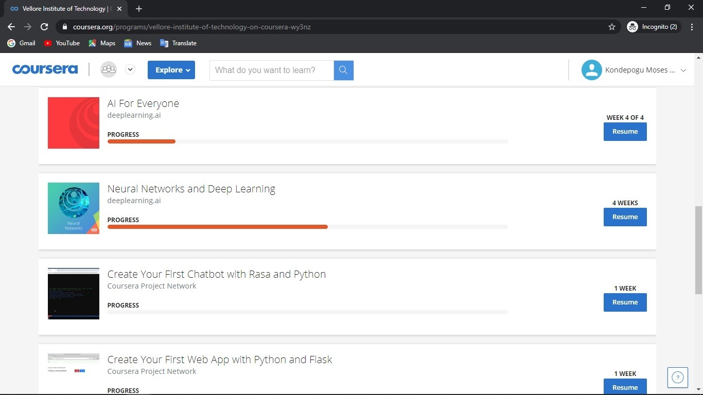Screen dimensions: 703x395
Task: Open the YouTube bookmark
Action: (x=62, y=43)
